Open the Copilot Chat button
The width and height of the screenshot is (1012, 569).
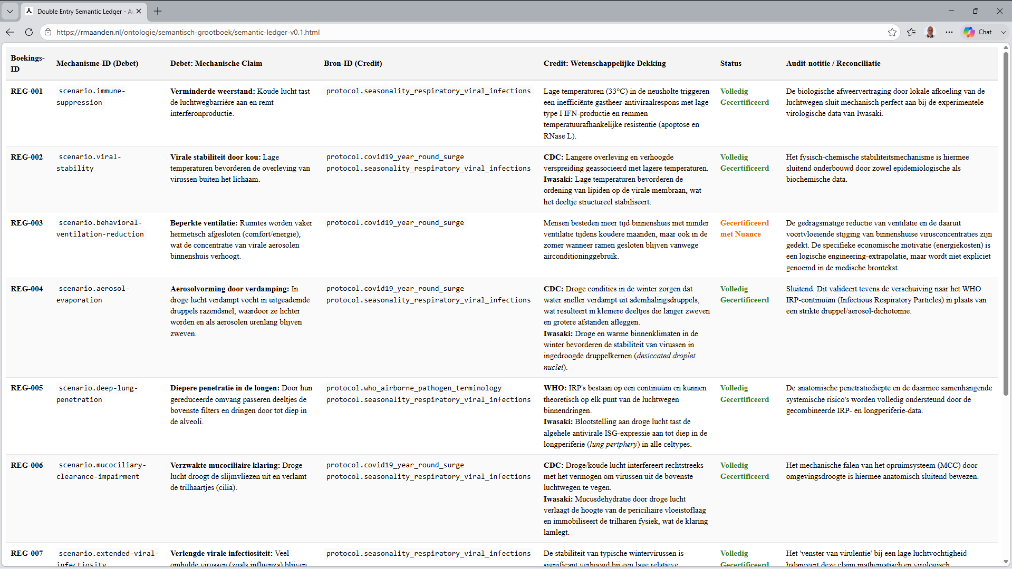[978, 32]
